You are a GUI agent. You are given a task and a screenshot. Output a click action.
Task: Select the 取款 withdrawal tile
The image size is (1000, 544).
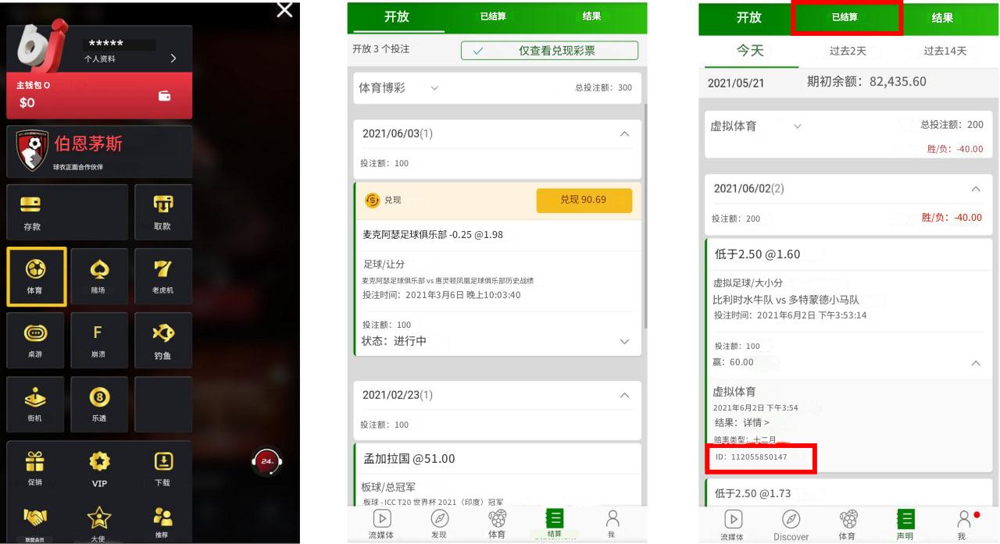click(x=162, y=212)
